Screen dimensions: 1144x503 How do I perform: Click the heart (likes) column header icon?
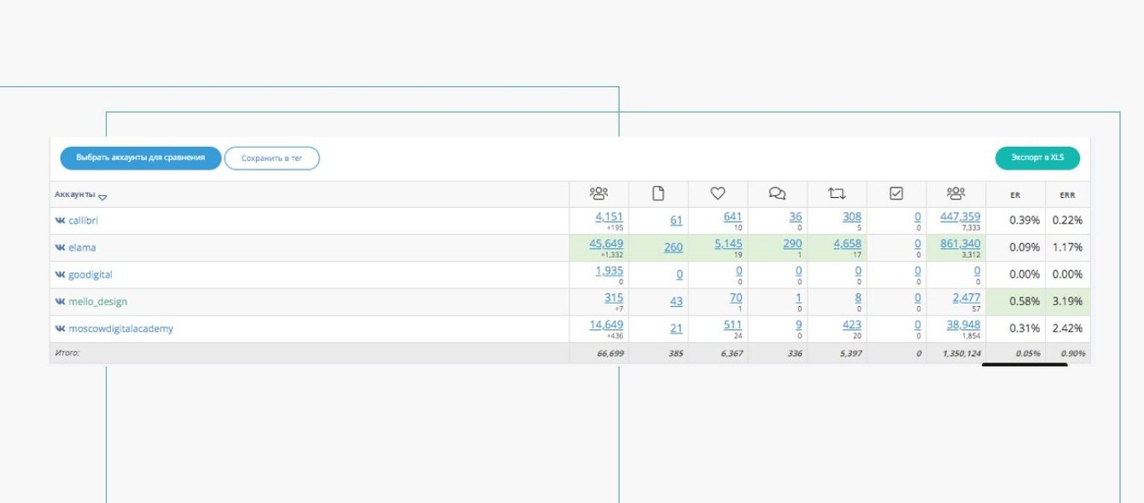coord(718,194)
